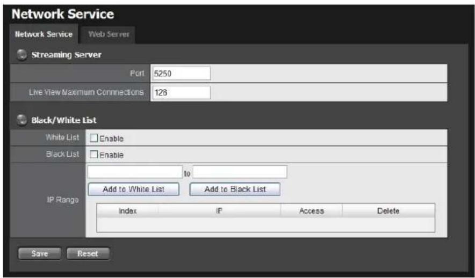475x278 pixels.
Task: Click the Streaming Server heading
Action: point(66,55)
